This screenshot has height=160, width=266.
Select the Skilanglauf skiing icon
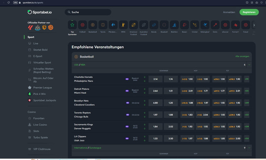205,25
